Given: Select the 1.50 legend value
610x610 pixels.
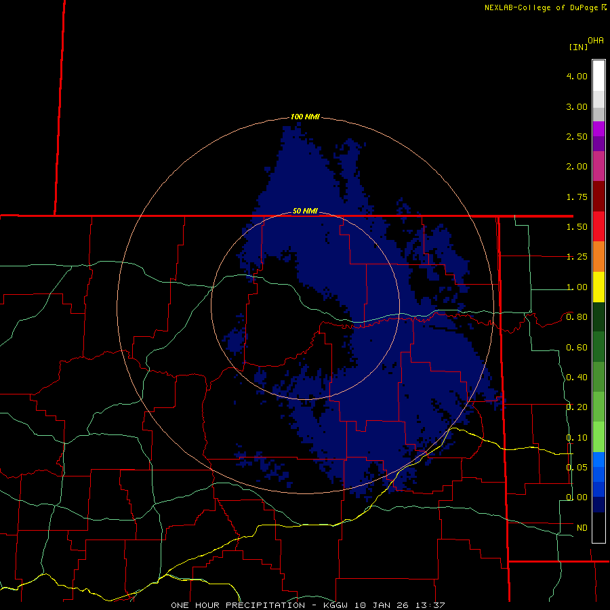Looking at the screenshot, I should pyautogui.click(x=577, y=227).
